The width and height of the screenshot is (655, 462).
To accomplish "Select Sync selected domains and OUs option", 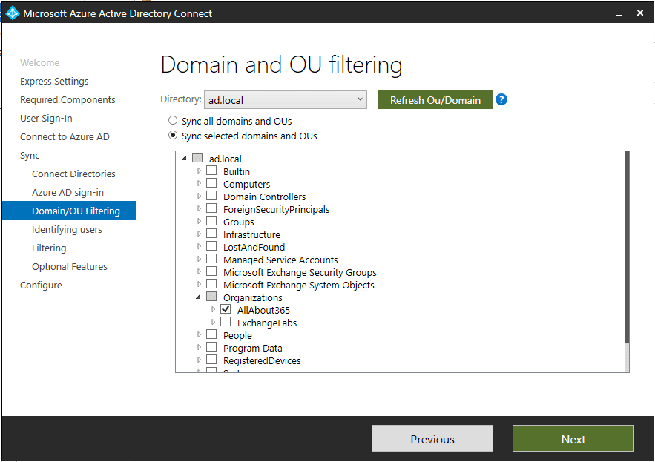I will click(x=173, y=136).
